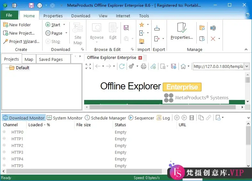This screenshot has height=181, width=252.
Task: Click the URL address field
Action: coord(218,66)
